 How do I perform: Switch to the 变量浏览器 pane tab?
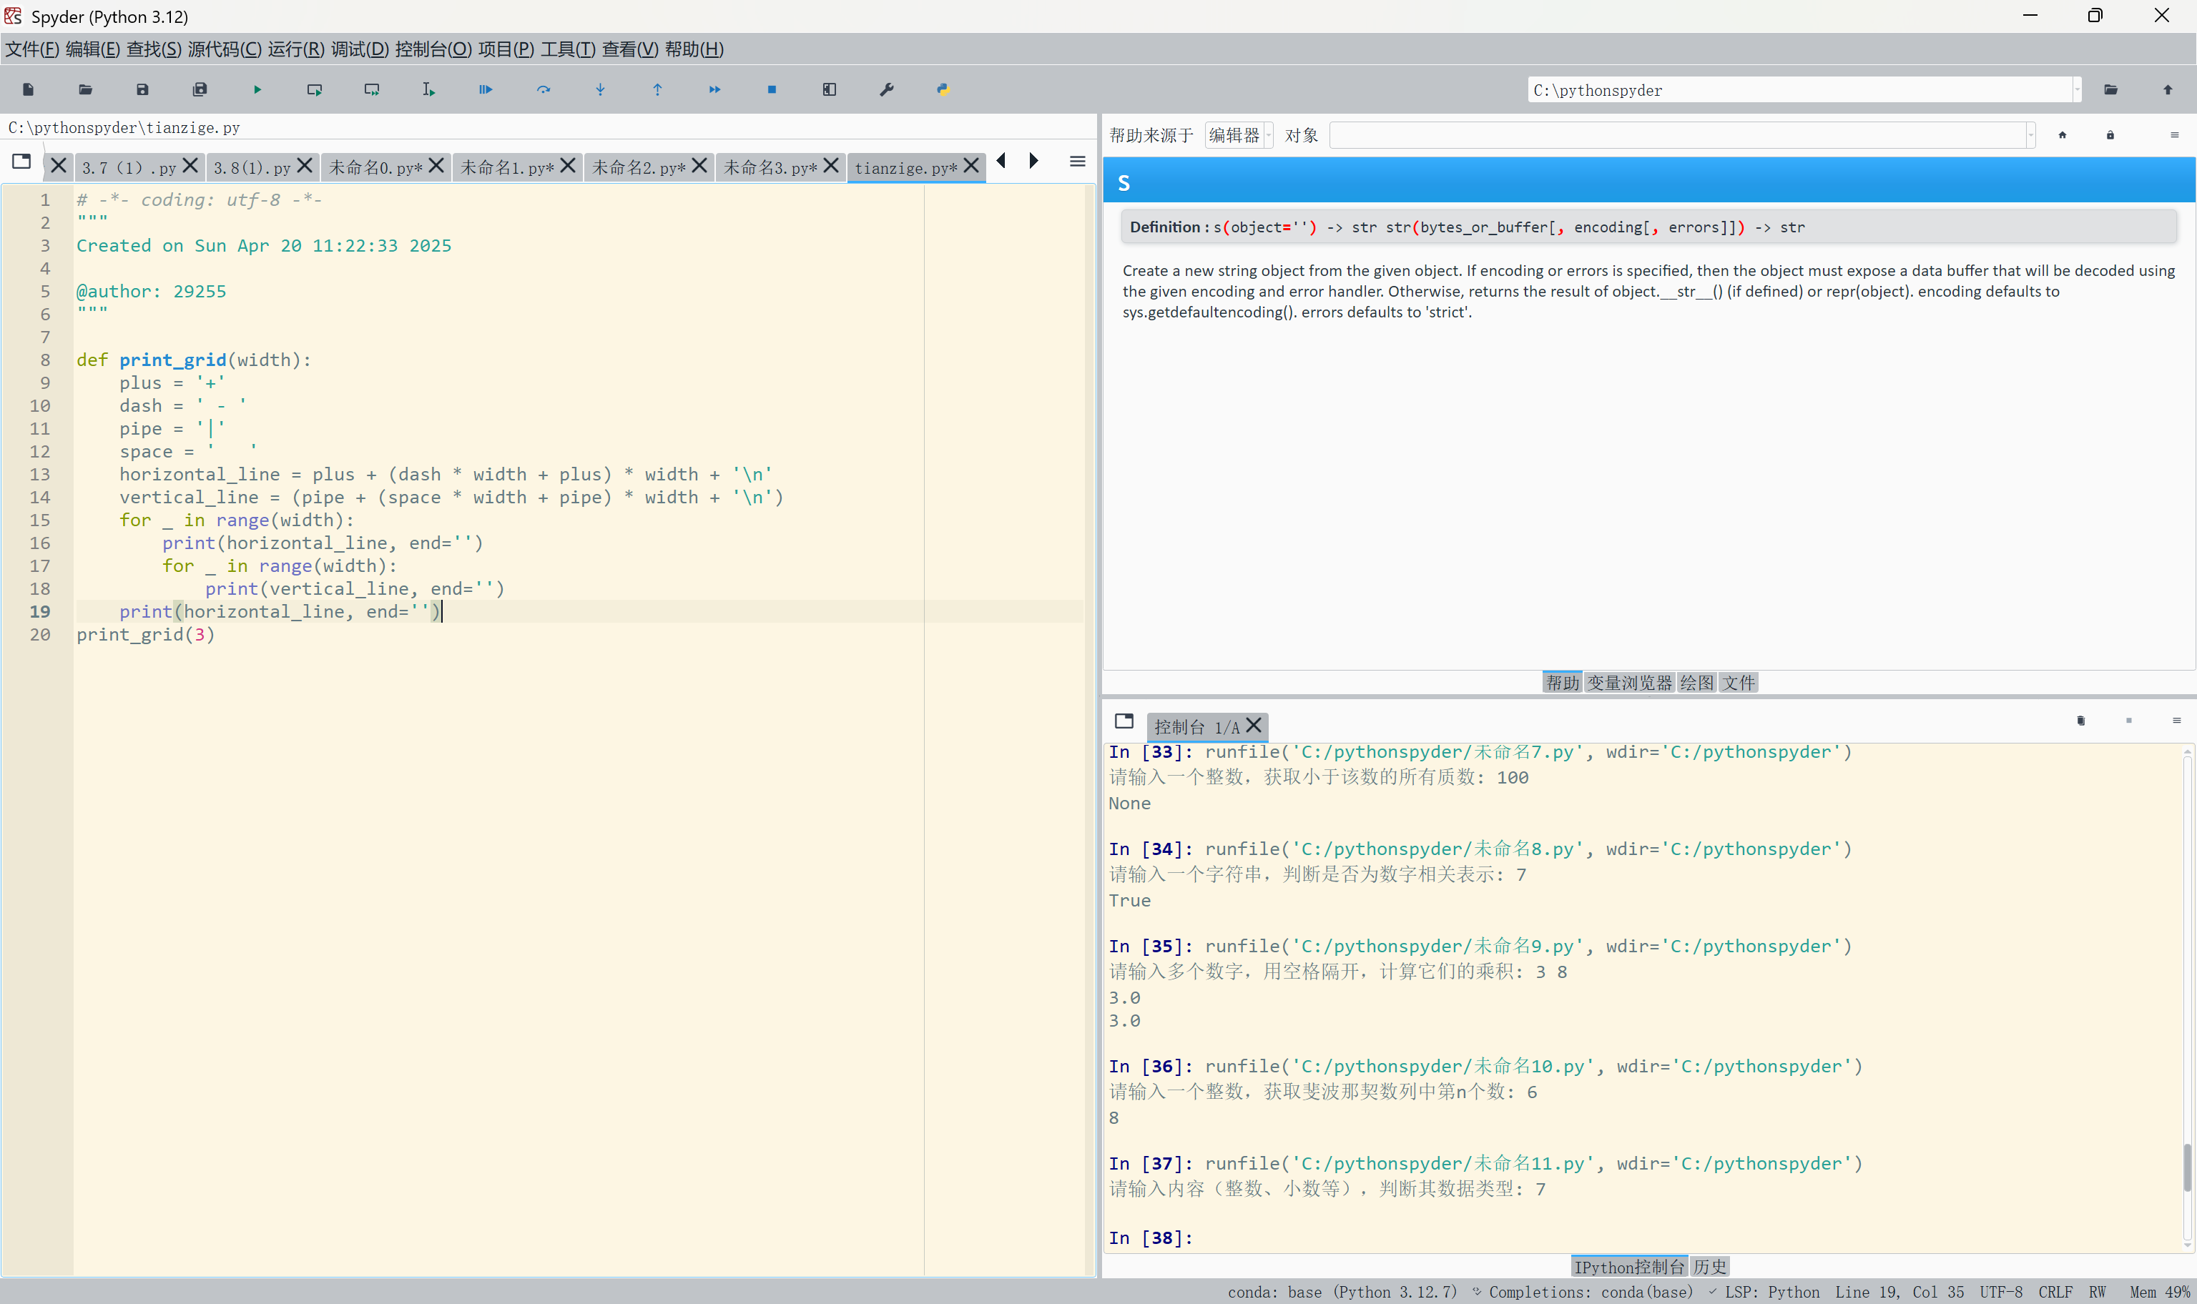pos(1629,683)
